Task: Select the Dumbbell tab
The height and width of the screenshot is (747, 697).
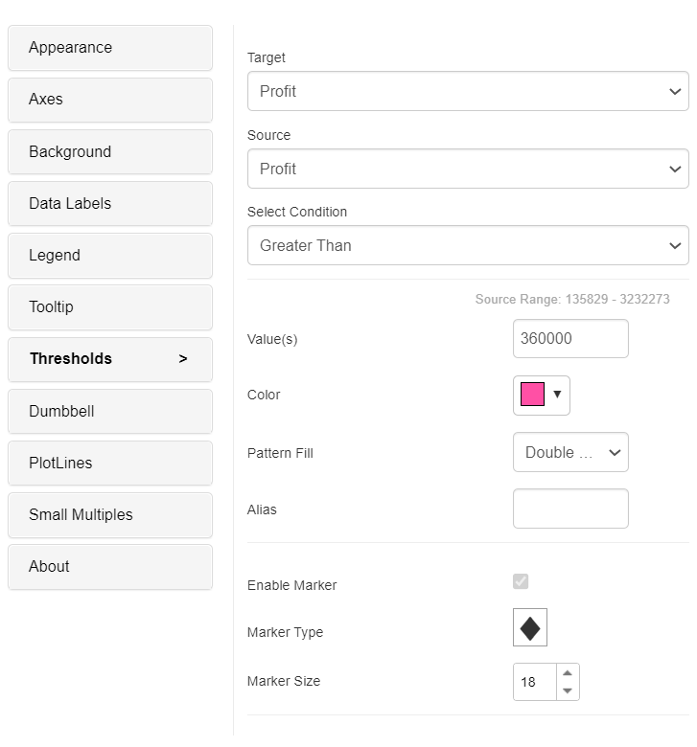Action: pyautogui.click(x=110, y=412)
